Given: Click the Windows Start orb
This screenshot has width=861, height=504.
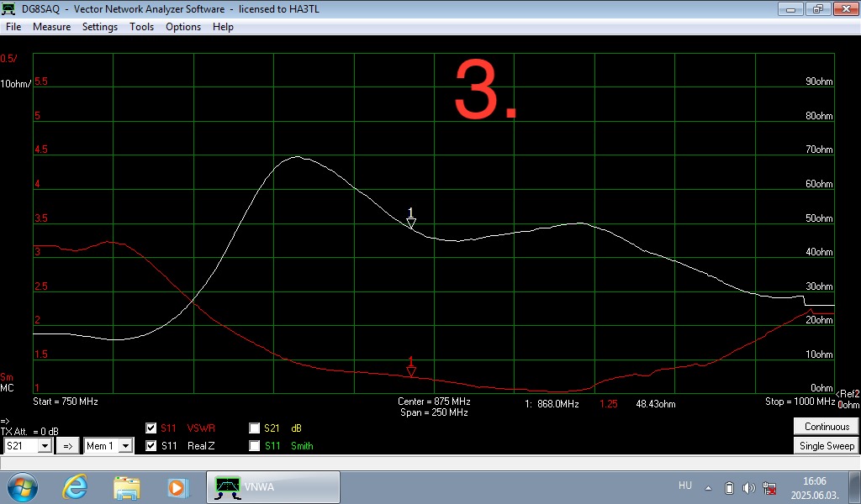Looking at the screenshot, I should click(x=23, y=486).
